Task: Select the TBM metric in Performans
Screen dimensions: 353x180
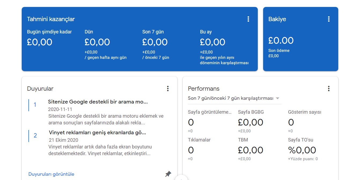Action: pyautogui.click(x=243, y=140)
